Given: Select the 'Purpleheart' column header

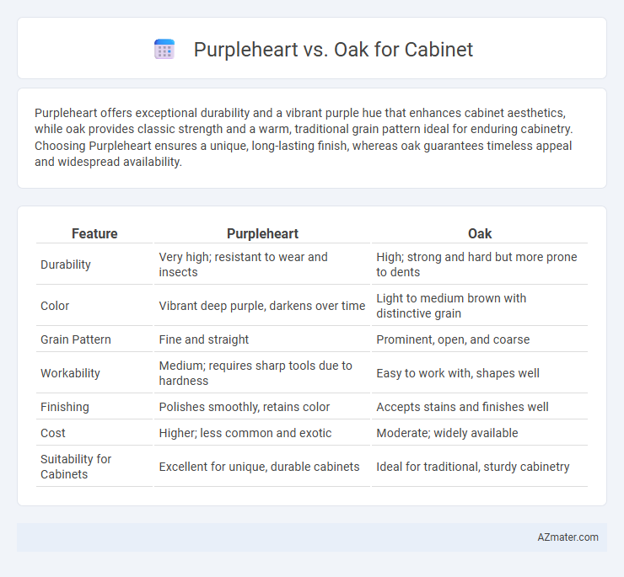Looking at the screenshot, I should (262, 233).
